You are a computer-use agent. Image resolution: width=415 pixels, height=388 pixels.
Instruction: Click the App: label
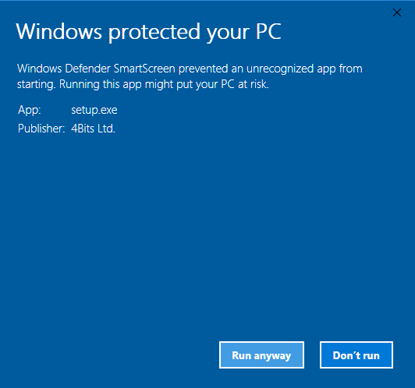tap(30, 110)
